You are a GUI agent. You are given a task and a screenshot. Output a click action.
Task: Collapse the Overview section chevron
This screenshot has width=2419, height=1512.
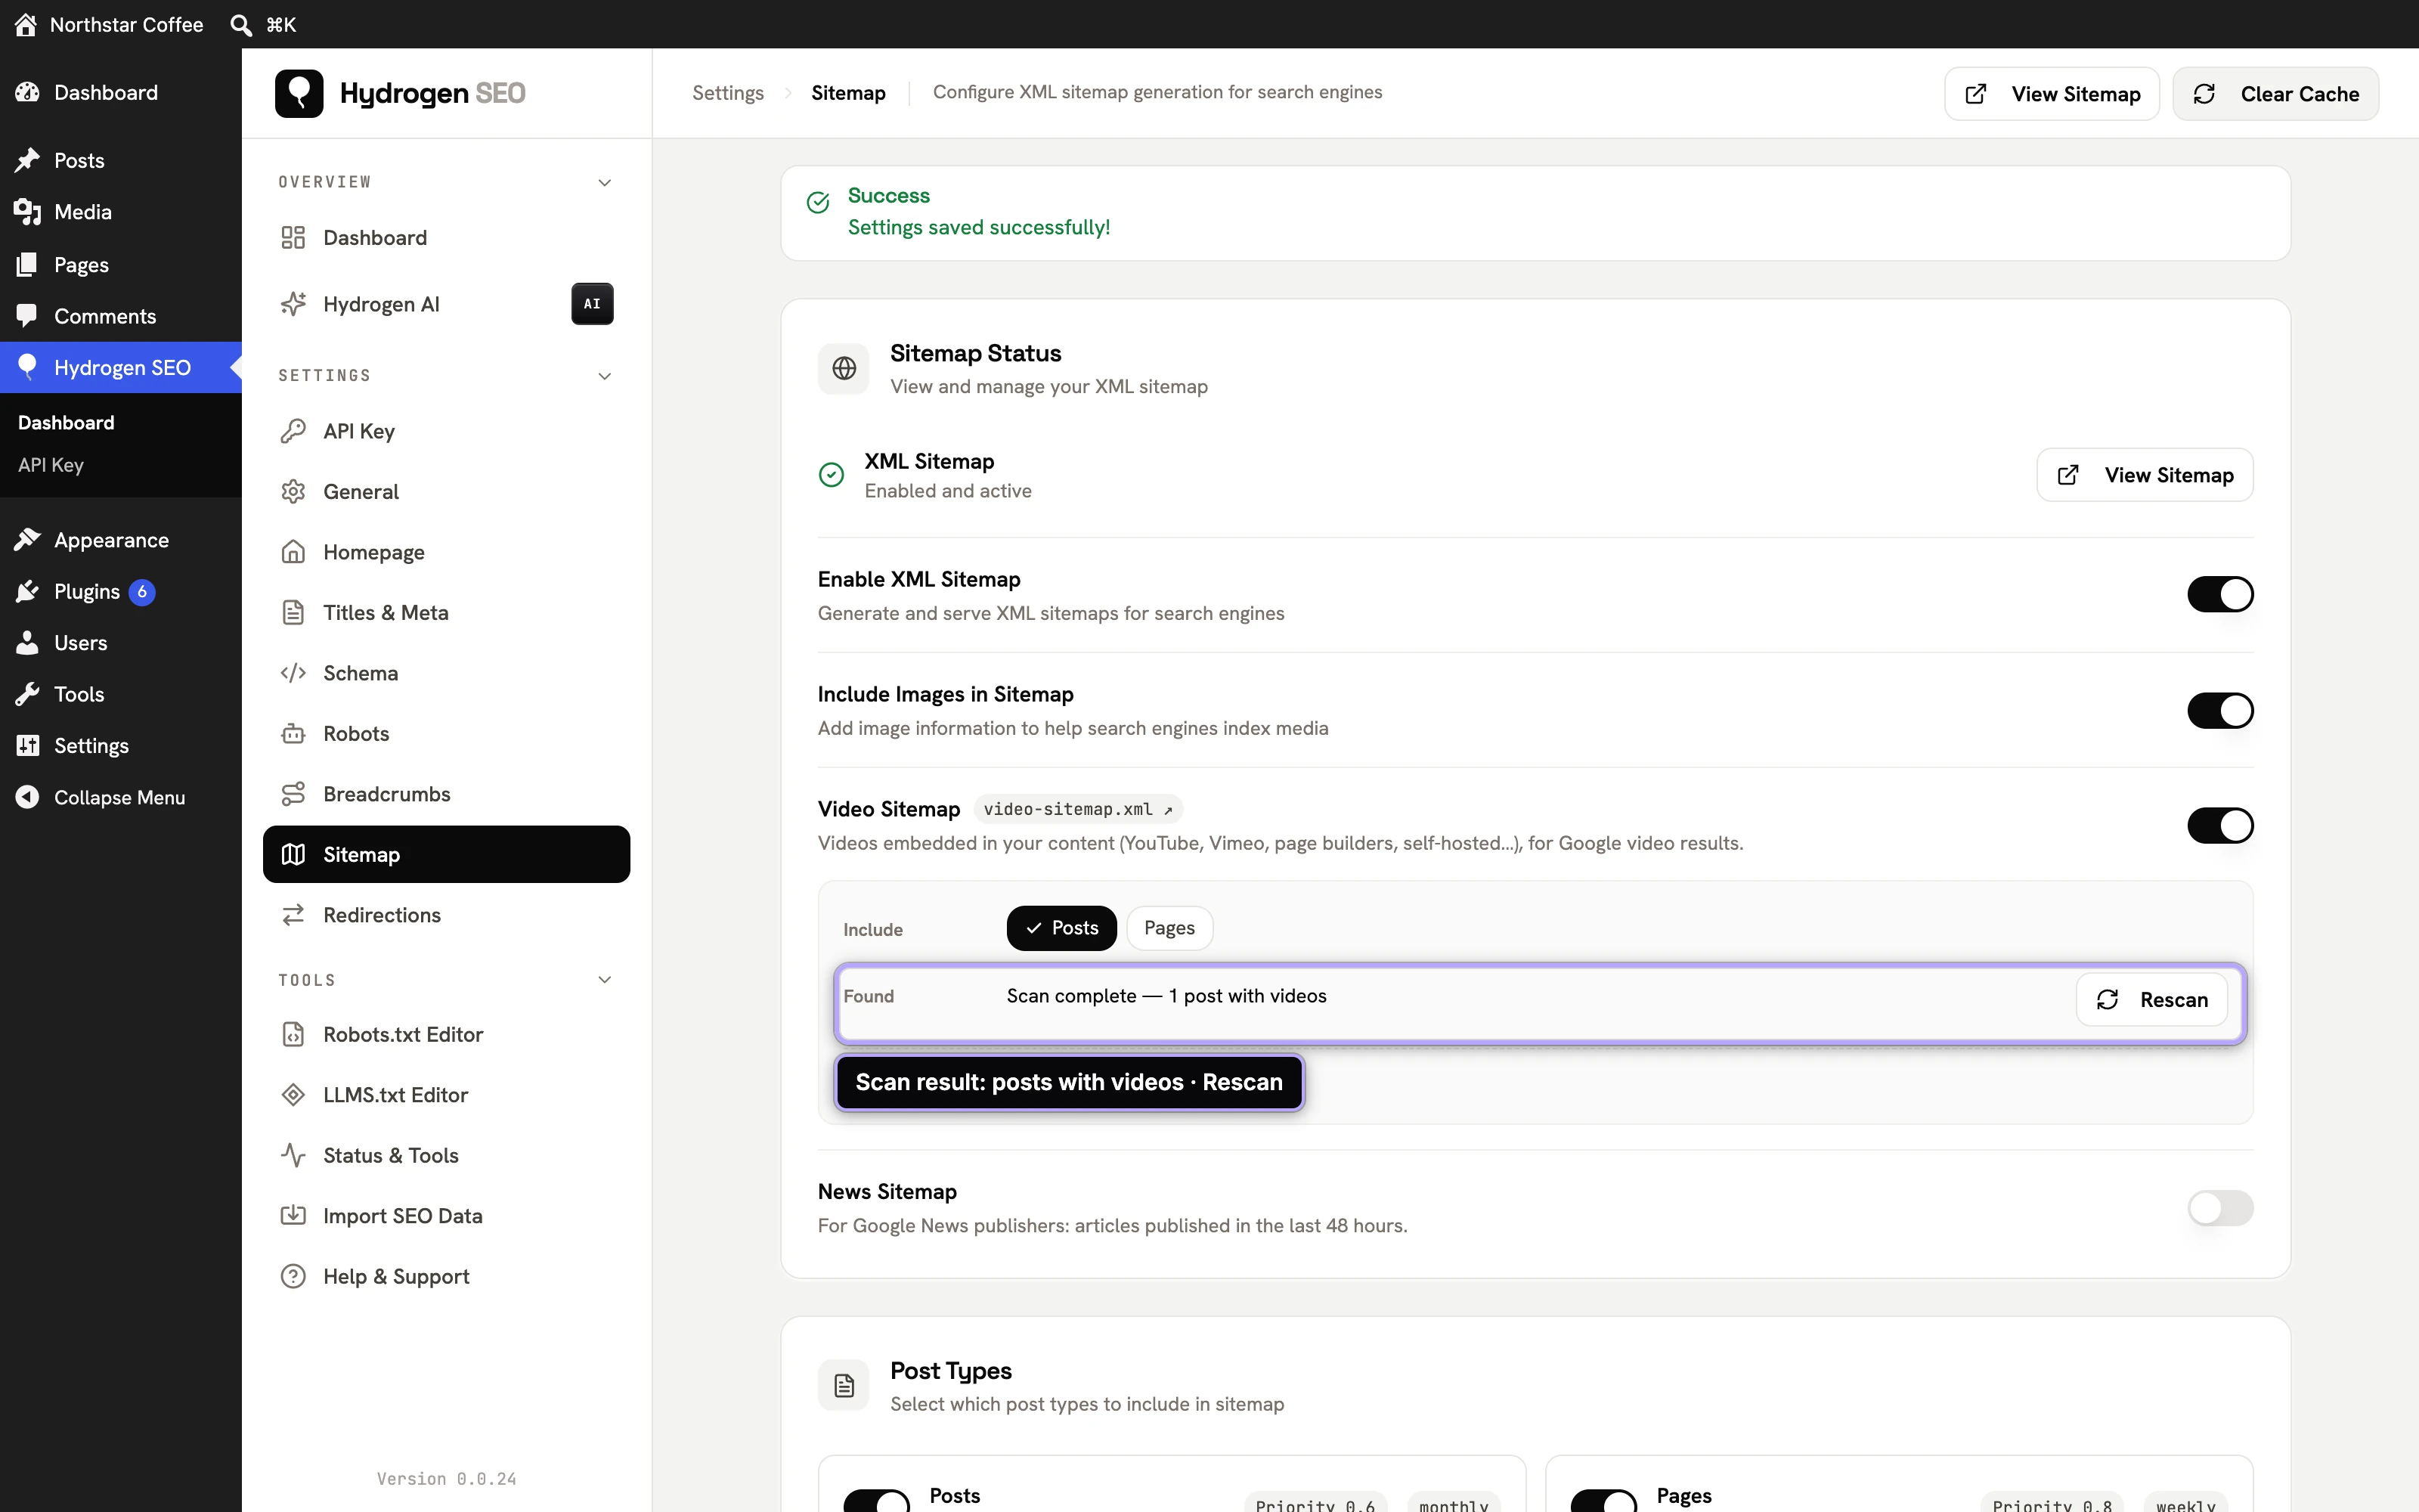tap(605, 182)
